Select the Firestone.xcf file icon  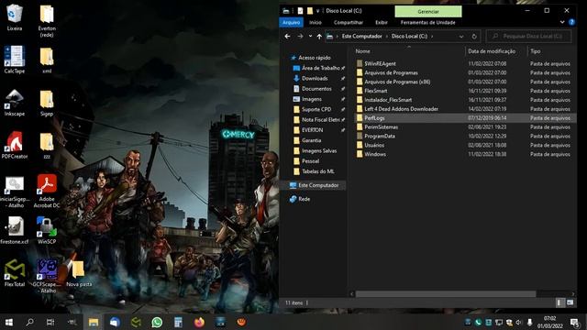point(15,230)
